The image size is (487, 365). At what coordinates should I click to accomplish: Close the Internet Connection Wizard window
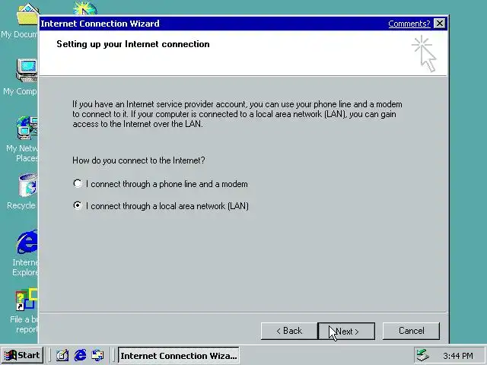[439, 24]
